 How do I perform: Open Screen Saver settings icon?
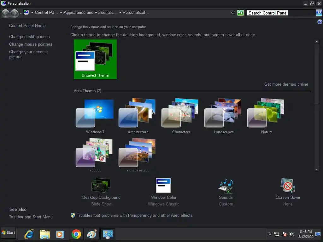click(288, 185)
